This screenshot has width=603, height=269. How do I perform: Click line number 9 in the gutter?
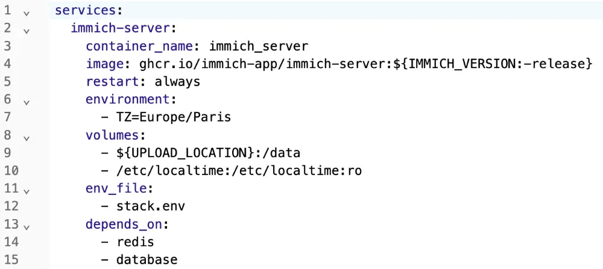[8, 153]
